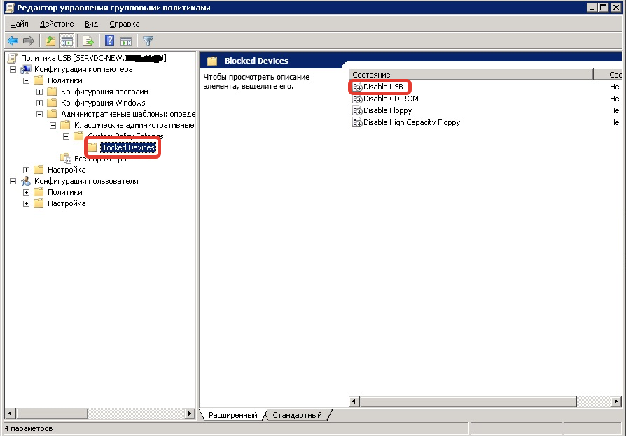The width and height of the screenshot is (626, 436).
Task: Open the Вид menu
Action: click(x=92, y=24)
